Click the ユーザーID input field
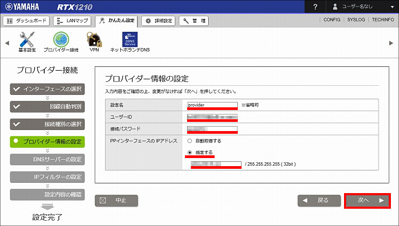The width and height of the screenshot is (399, 226). [212, 117]
